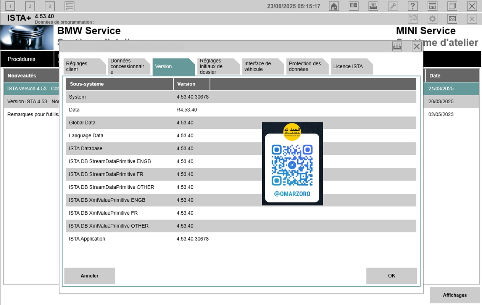482x305 pixels.
Task: Select ISTA DB XmlValuePrimitive ENGB row
Action: 241,200
